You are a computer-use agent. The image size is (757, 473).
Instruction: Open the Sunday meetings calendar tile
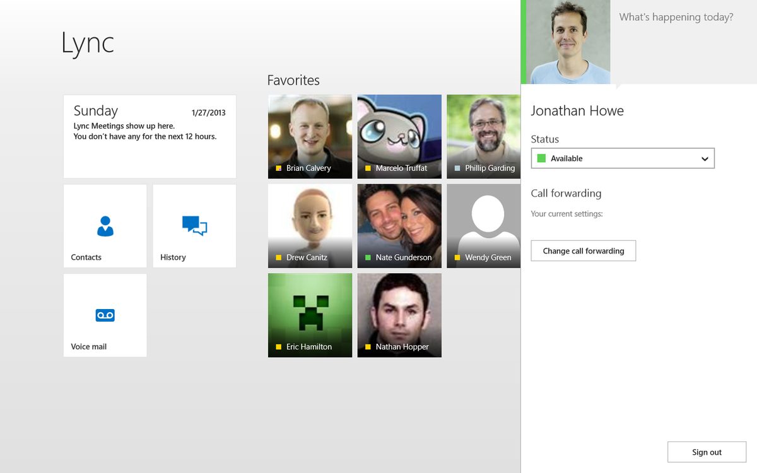coord(150,137)
